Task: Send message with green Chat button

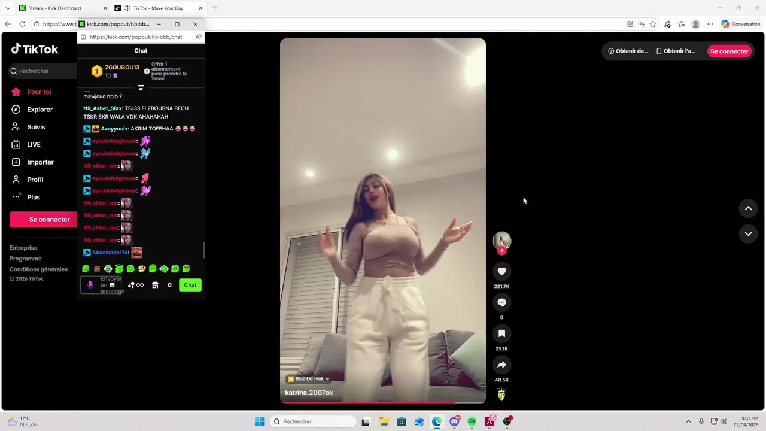Action: (x=190, y=285)
